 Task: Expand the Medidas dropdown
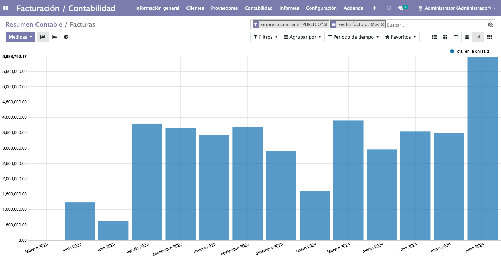pyautogui.click(x=21, y=37)
